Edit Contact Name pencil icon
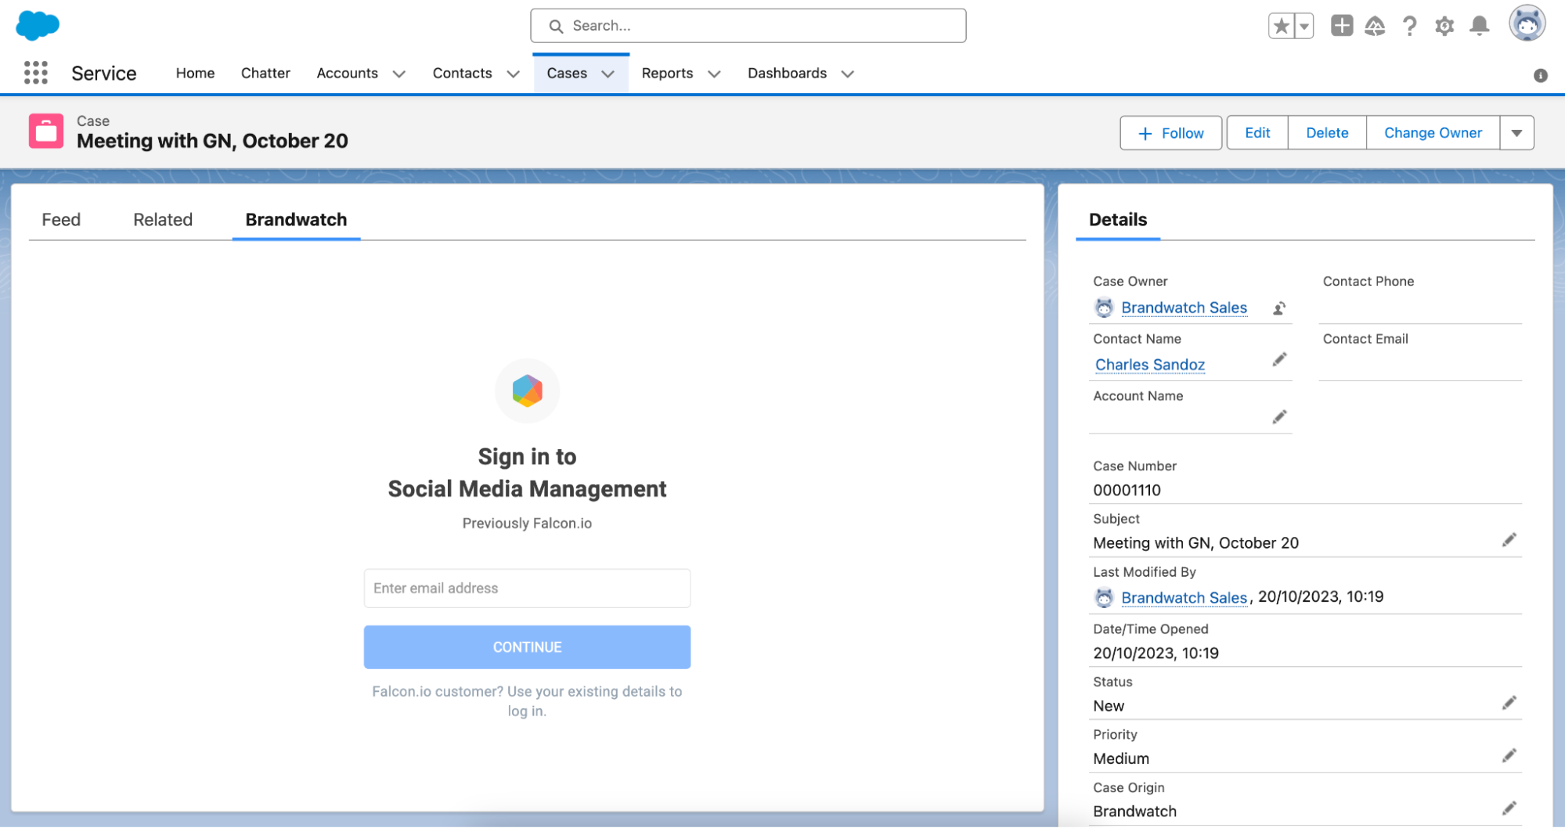The image size is (1565, 828). (1279, 360)
